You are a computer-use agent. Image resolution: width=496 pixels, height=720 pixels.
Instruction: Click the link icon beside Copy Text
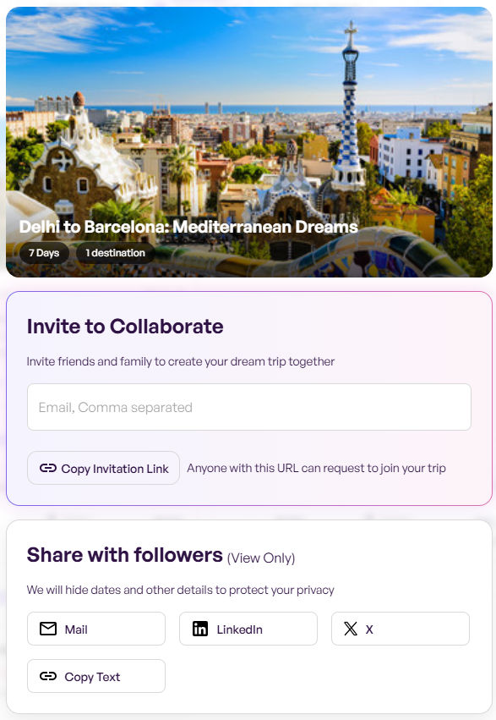[47, 676]
